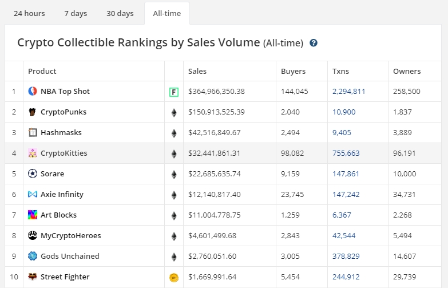Select sales value $150,913,525.39

[216, 112]
